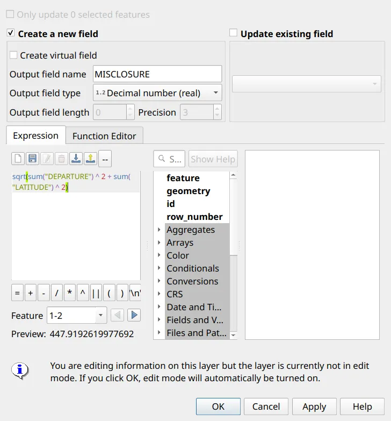391x421 pixels.
Task: Export user expressions with the upload-arrow icon
Action: (90, 159)
